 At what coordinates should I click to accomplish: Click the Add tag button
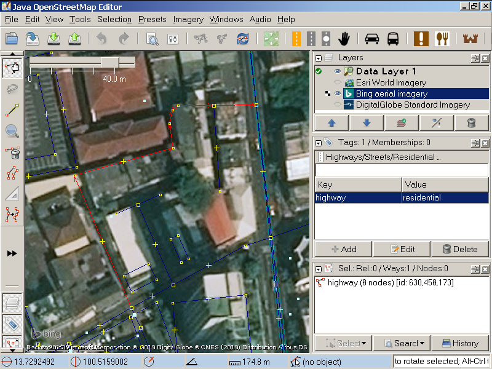[x=344, y=249]
